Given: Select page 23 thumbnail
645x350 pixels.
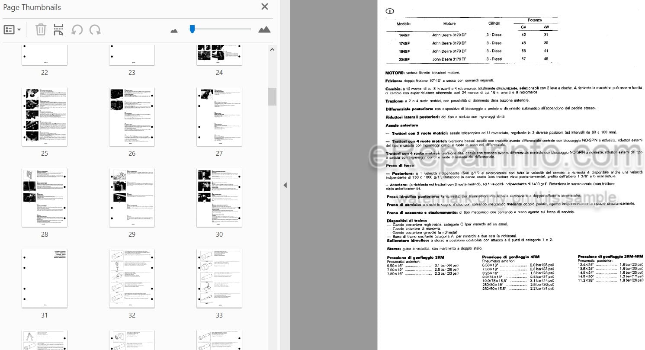Looking at the screenshot, I should pyautogui.click(x=132, y=55).
